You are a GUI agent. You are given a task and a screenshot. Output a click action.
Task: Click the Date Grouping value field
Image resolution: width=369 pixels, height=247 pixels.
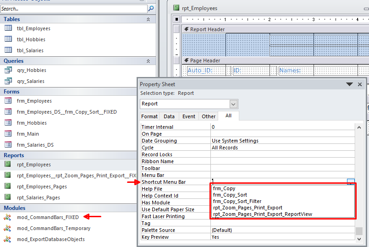tap(283, 141)
